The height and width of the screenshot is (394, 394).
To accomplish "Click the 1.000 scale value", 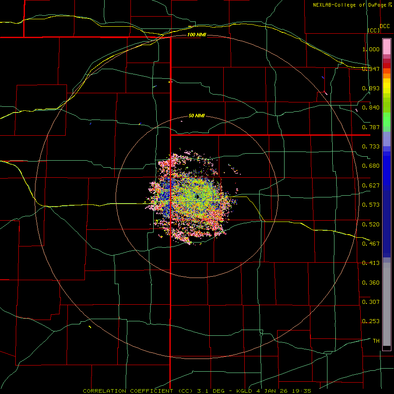I will 371,49.
